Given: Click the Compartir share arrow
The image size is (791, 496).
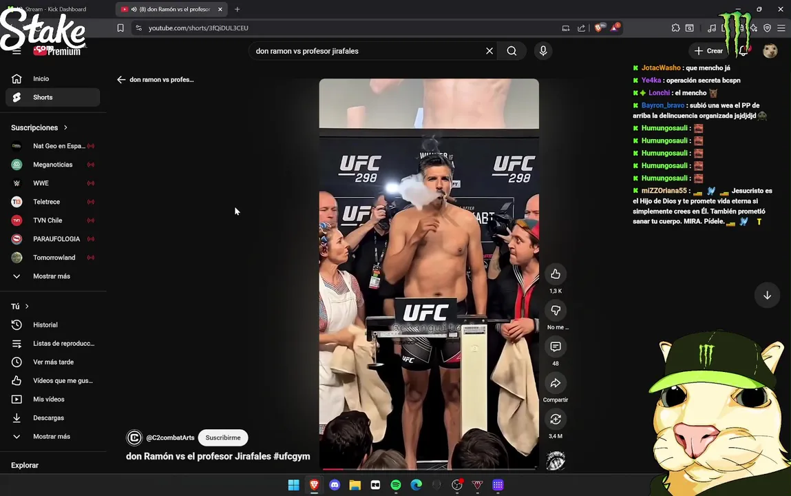Looking at the screenshot, I should pos(556,383).
